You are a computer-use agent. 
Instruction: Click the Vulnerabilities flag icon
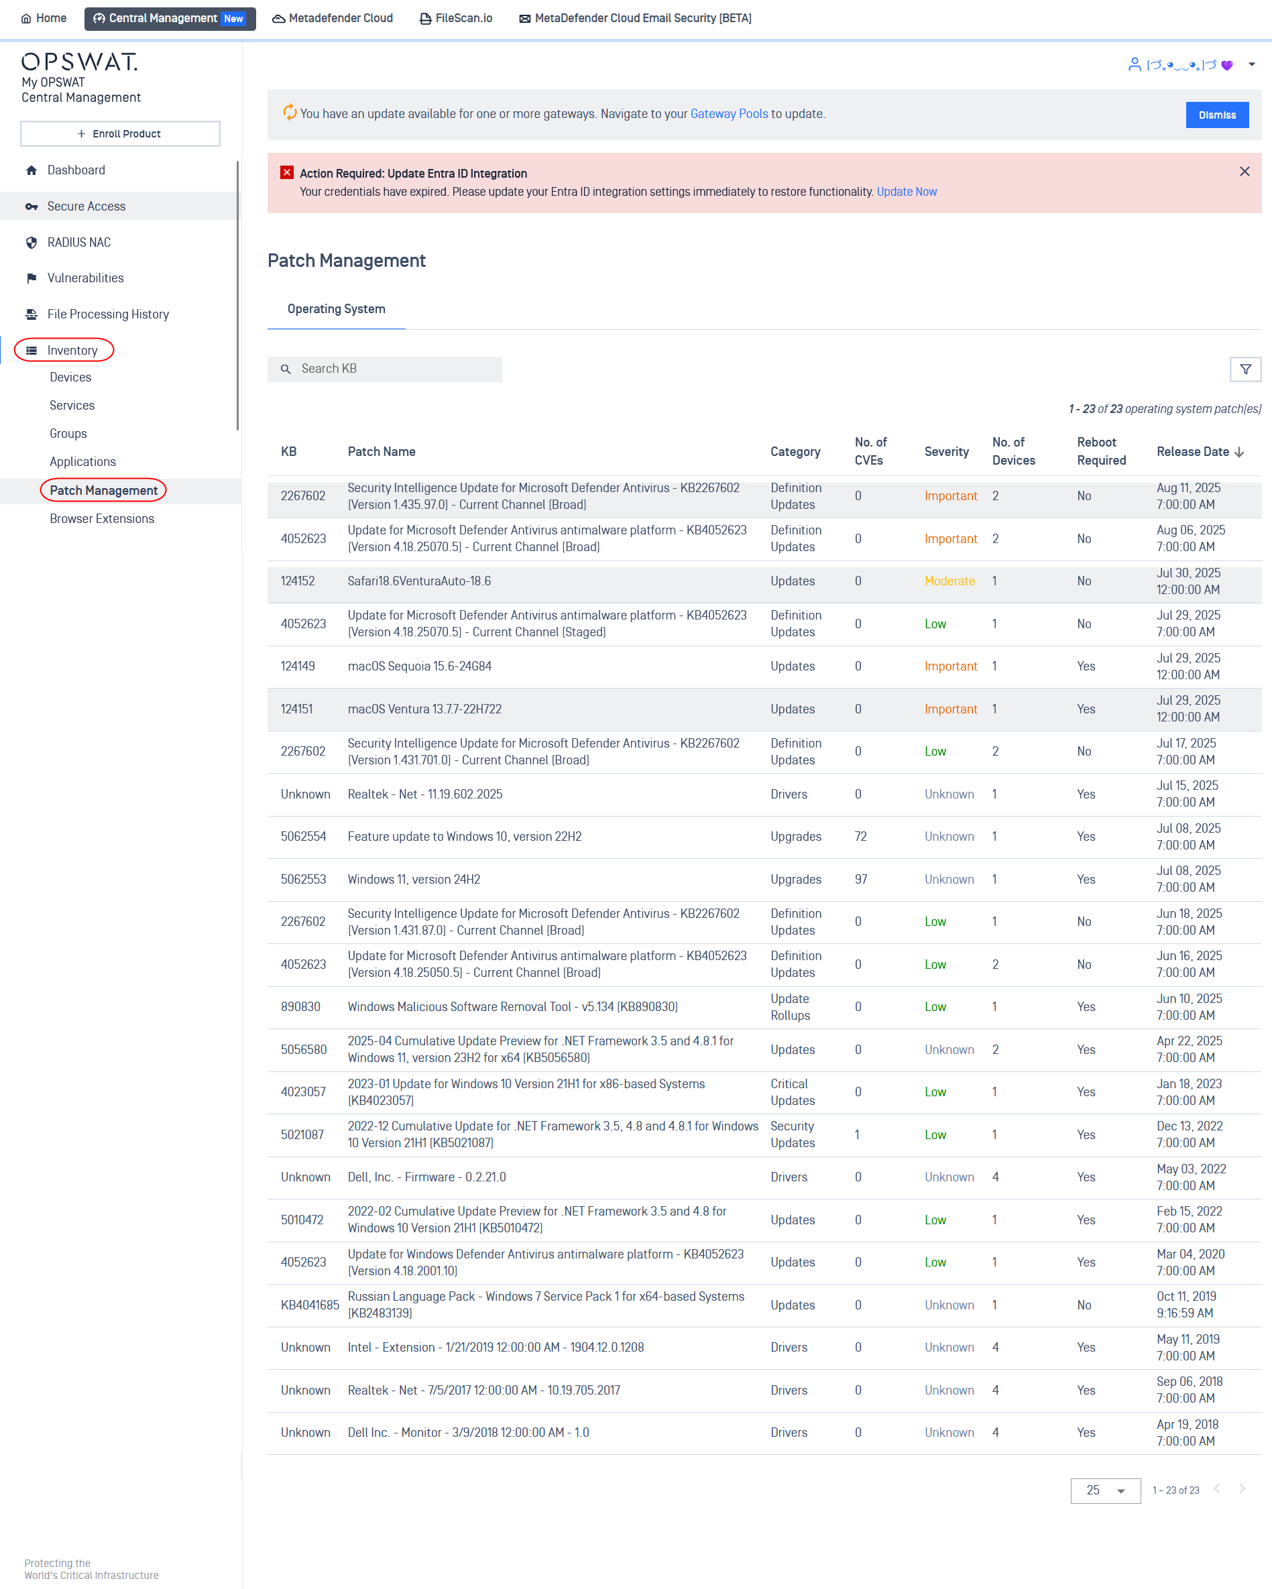[31, 278]
